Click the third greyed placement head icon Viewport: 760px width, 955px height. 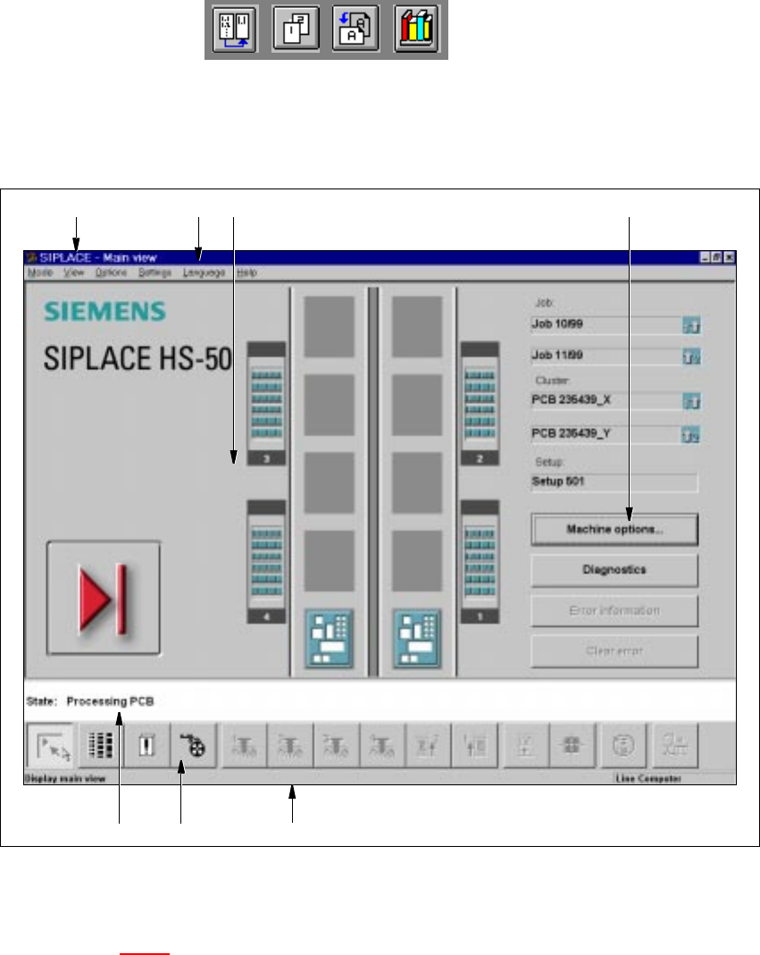coord(336,745)
